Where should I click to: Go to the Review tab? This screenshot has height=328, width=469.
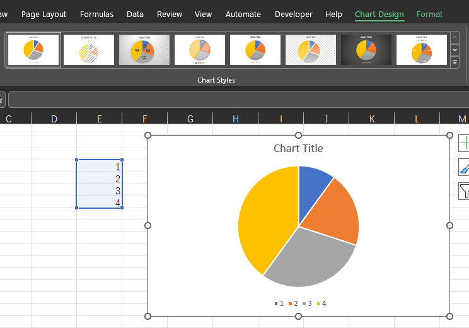pos(170,15)
